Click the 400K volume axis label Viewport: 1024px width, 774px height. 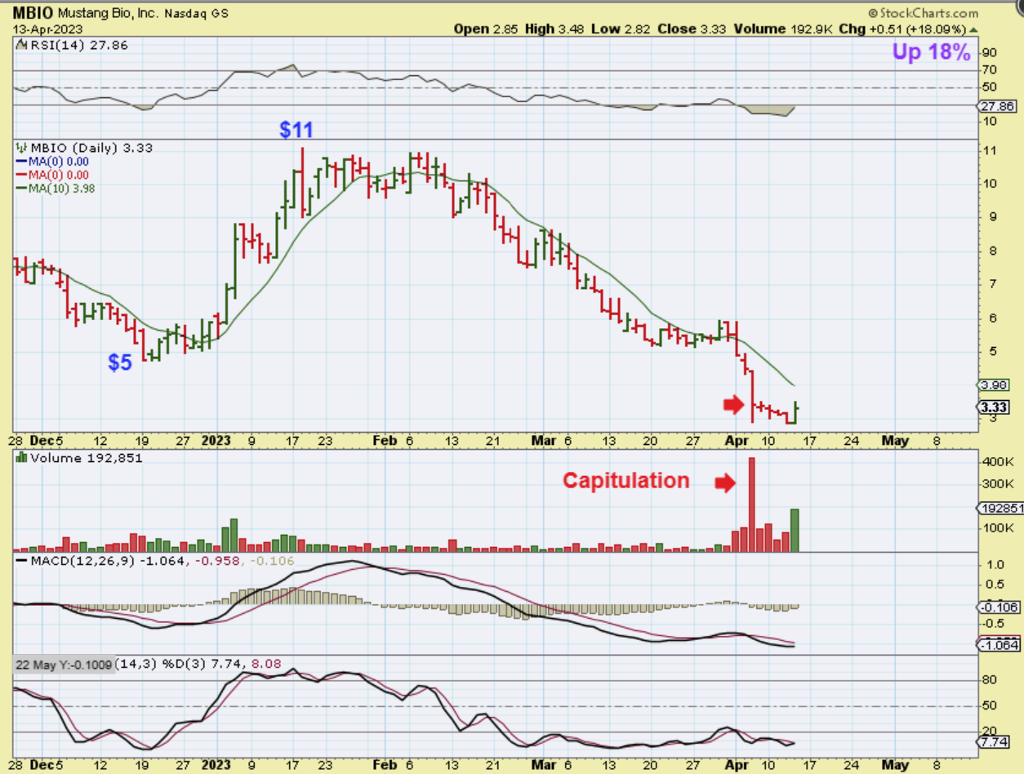(x=997, y=461)
